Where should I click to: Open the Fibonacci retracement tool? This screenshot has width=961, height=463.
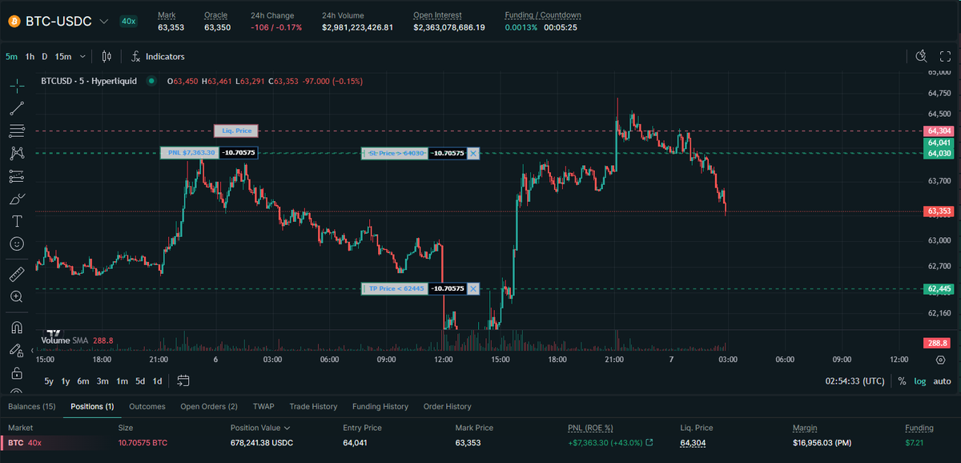click(x=17, y=130)
